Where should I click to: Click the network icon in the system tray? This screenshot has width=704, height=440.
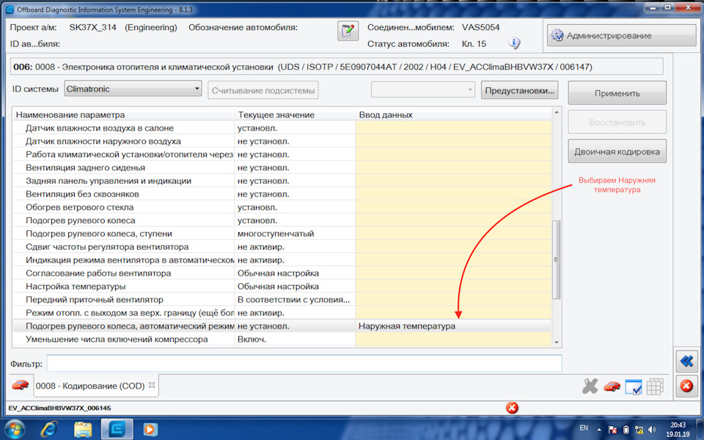click(639, 430)
